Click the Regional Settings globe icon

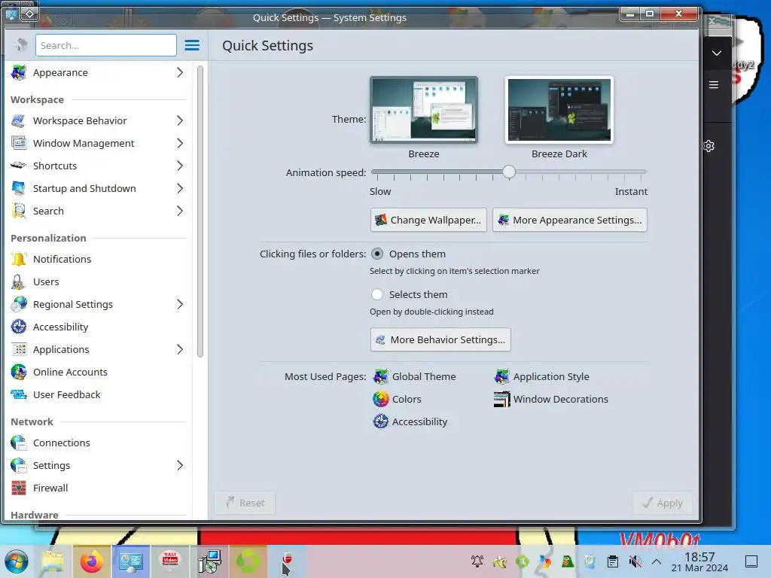point(19,305)
